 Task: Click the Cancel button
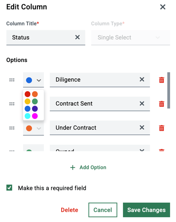[x=103, y=210]
